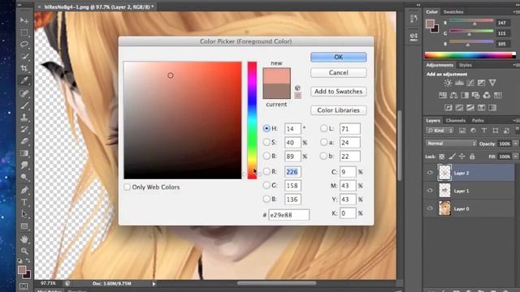Select the Pen tool
The width and height of the screenshot is (520, 292).
[x=24, y=190]
